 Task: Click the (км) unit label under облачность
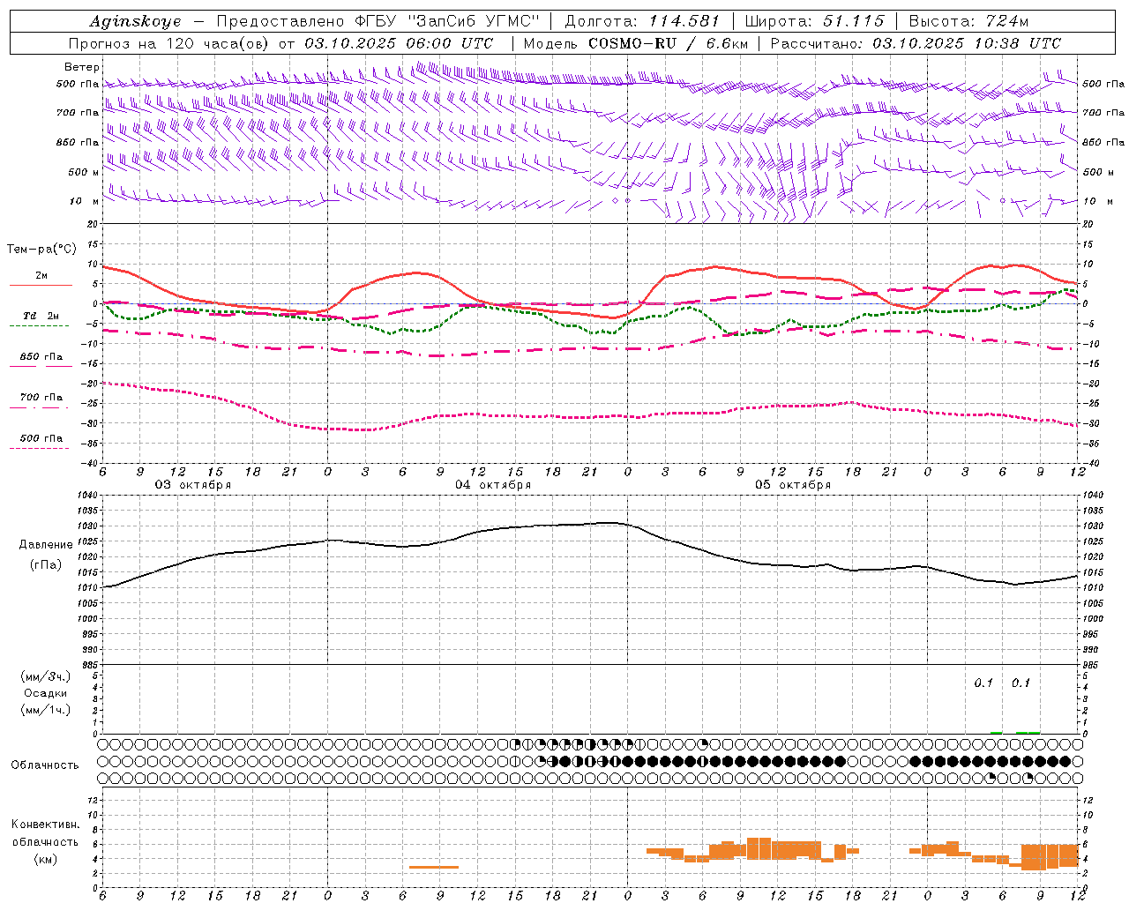click(46, 859)
